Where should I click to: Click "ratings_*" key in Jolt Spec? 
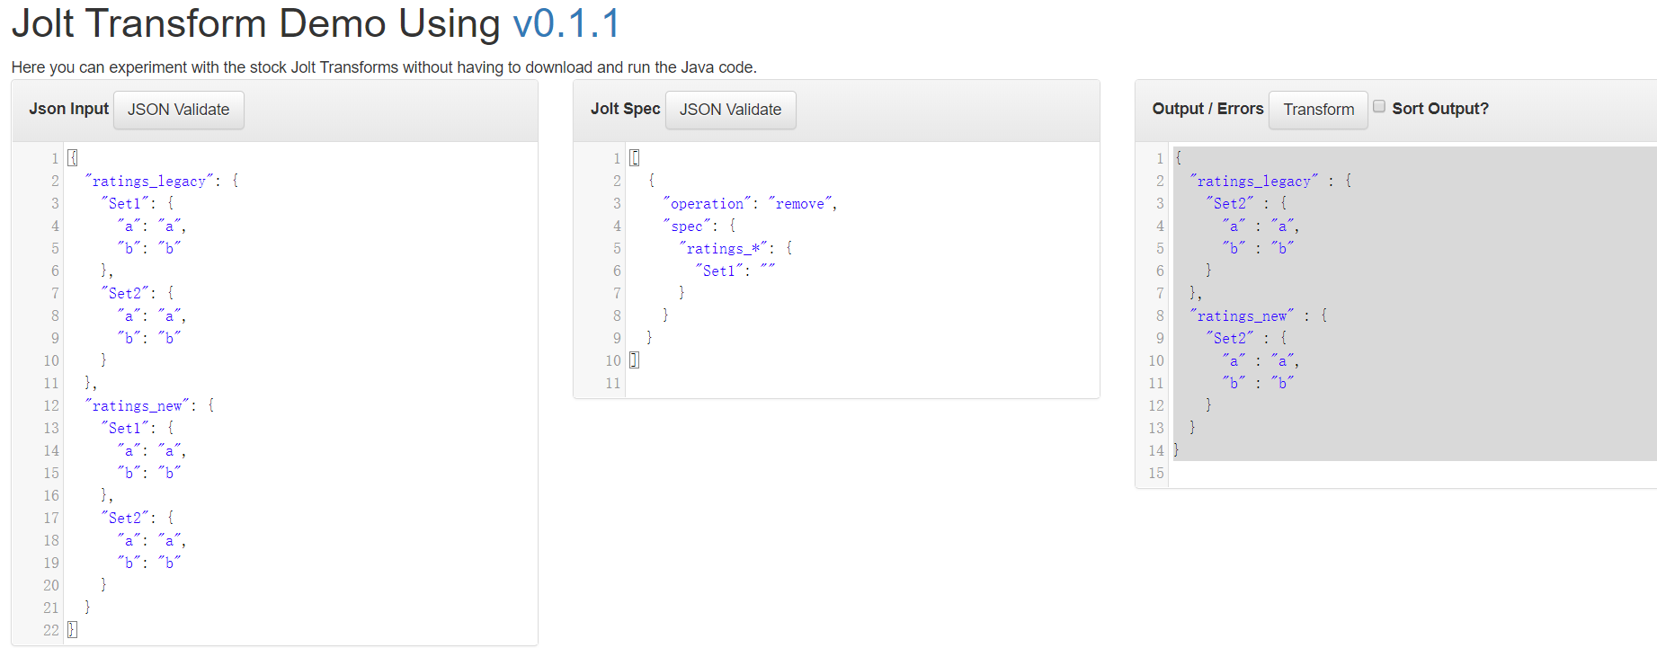click(724, 248)
